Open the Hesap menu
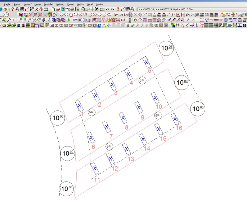Image resolution: width=247 pixels, height=201 pixels. point(38,4)
